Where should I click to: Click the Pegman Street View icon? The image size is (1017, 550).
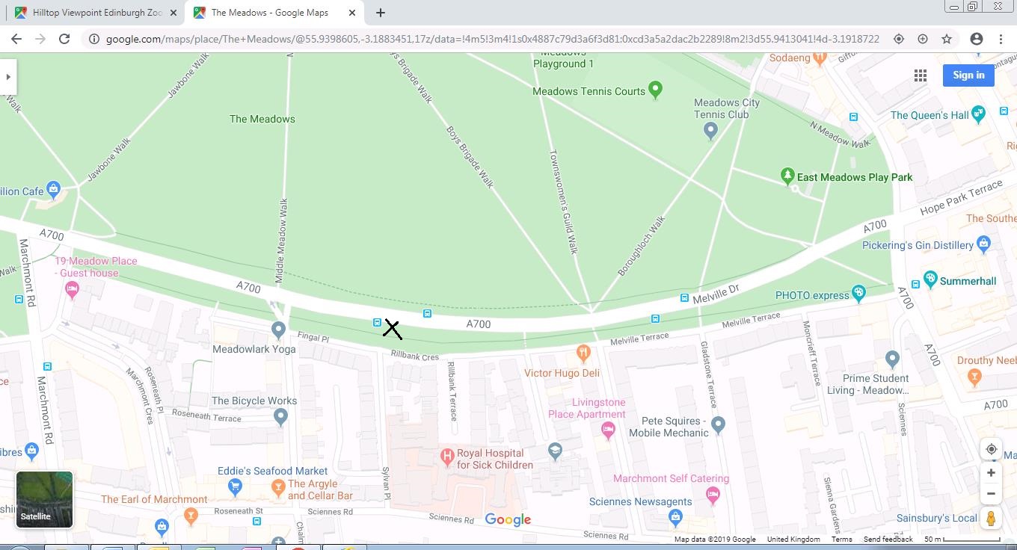coord(991,518)
